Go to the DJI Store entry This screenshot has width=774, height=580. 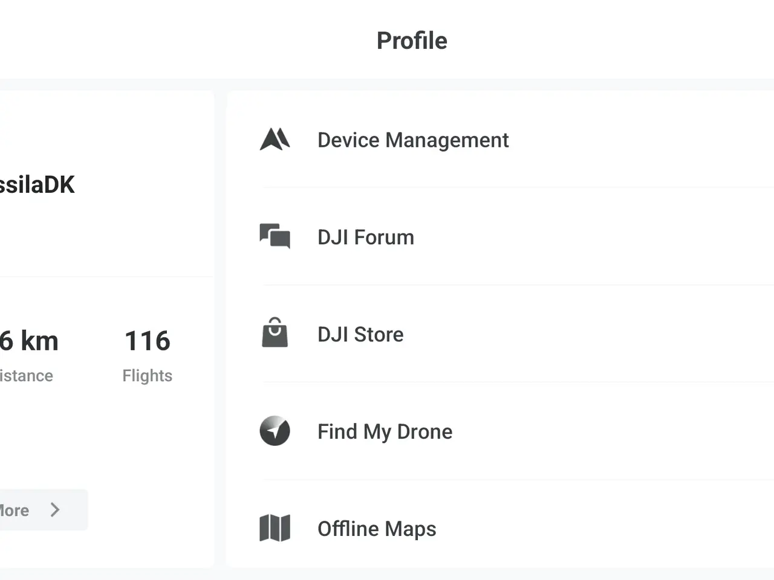click(501, 334)
